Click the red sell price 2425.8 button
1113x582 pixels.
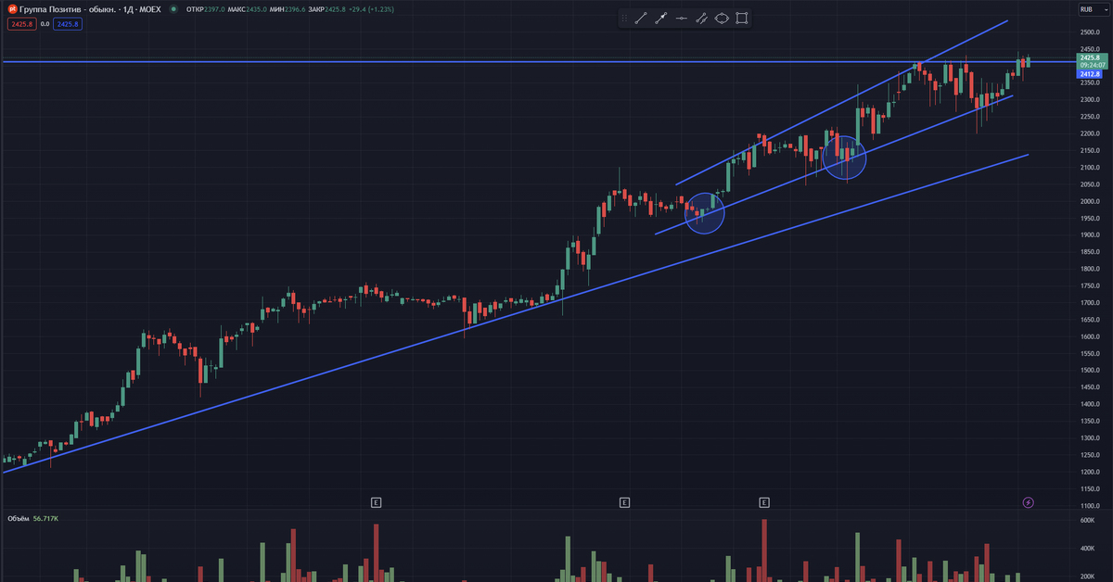[20, 24]
